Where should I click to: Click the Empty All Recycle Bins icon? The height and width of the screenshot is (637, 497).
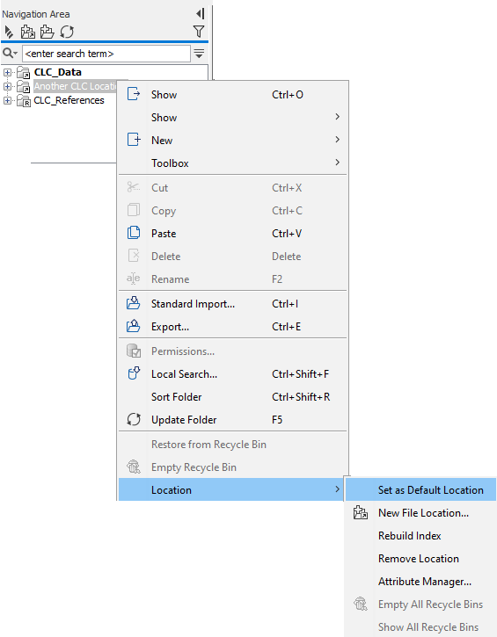361,604
